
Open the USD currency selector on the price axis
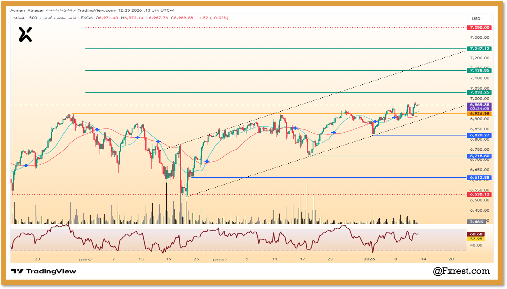[x=479, y=18]
